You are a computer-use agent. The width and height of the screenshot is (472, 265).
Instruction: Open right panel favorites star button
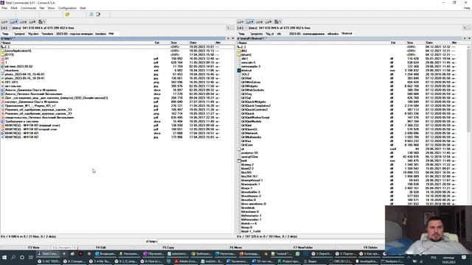(x=465, y=38)
